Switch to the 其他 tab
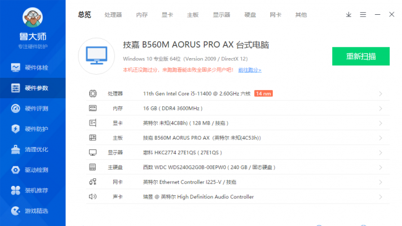402x226 pixels. [x=301, y=15]
